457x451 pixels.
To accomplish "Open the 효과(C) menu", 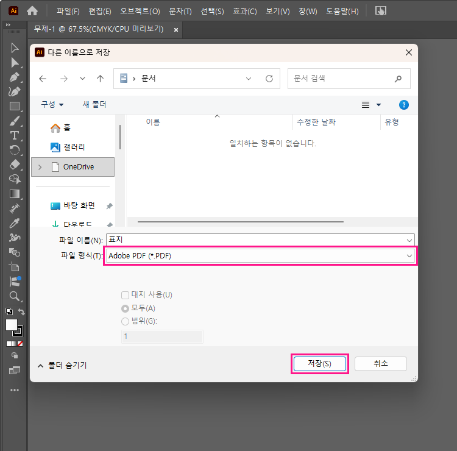I will click(244, 11).
